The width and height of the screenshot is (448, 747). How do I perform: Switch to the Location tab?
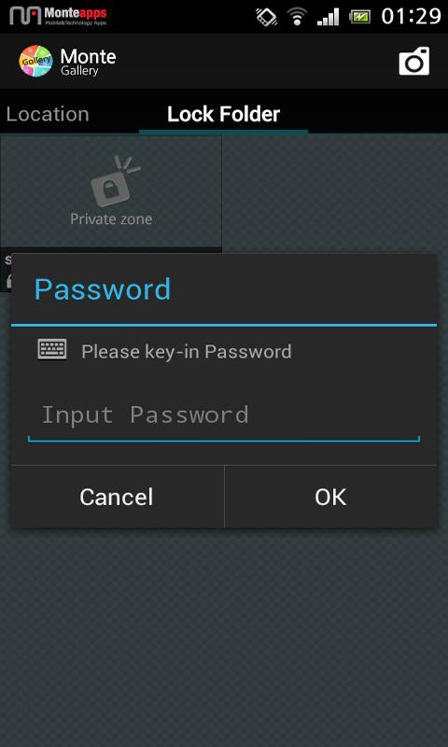click(47, 114)
